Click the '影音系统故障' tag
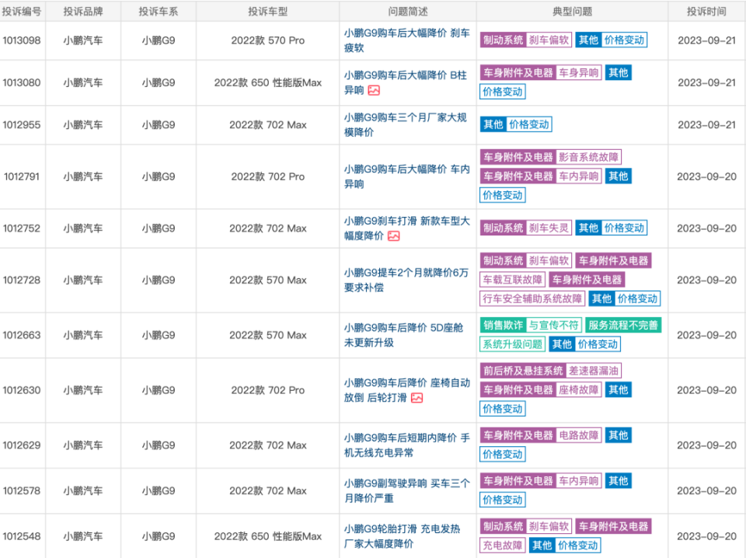 pyautogui.click(x=588, y=157)
